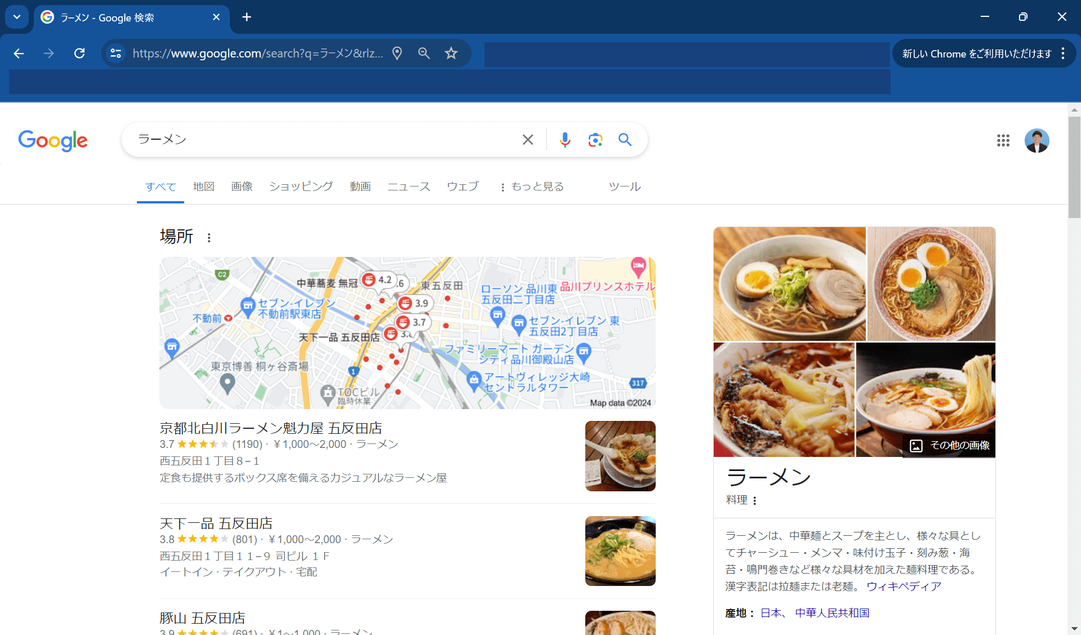Open Google apps grid
Image resolution: width=1081 pixels, height=635 pixels.
(1003, 140)
